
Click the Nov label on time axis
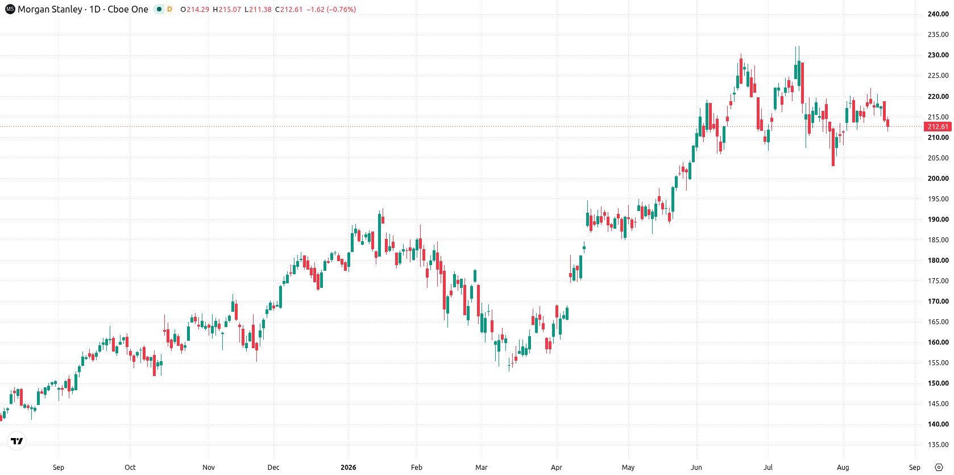(209, 468)
